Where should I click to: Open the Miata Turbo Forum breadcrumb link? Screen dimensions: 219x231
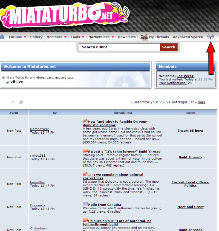coord(40,77)
